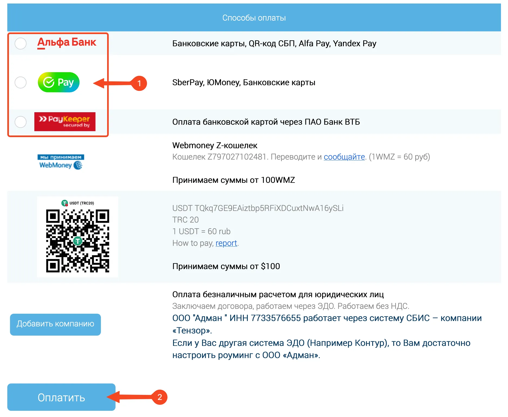Select the PayKeeper radio button
Screen dimensions: 508x417
click(21, 122)
